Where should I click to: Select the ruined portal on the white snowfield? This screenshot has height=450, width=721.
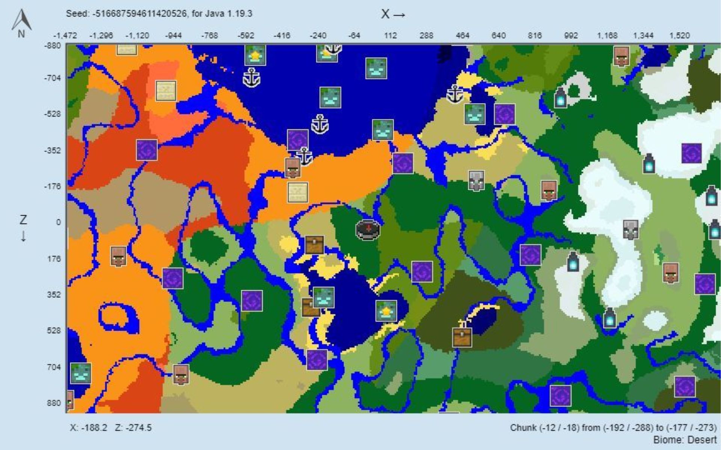click(x=691, y=153)
